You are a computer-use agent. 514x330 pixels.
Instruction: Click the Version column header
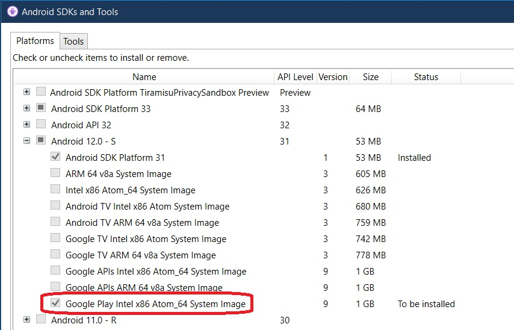(x=333, y=76)
